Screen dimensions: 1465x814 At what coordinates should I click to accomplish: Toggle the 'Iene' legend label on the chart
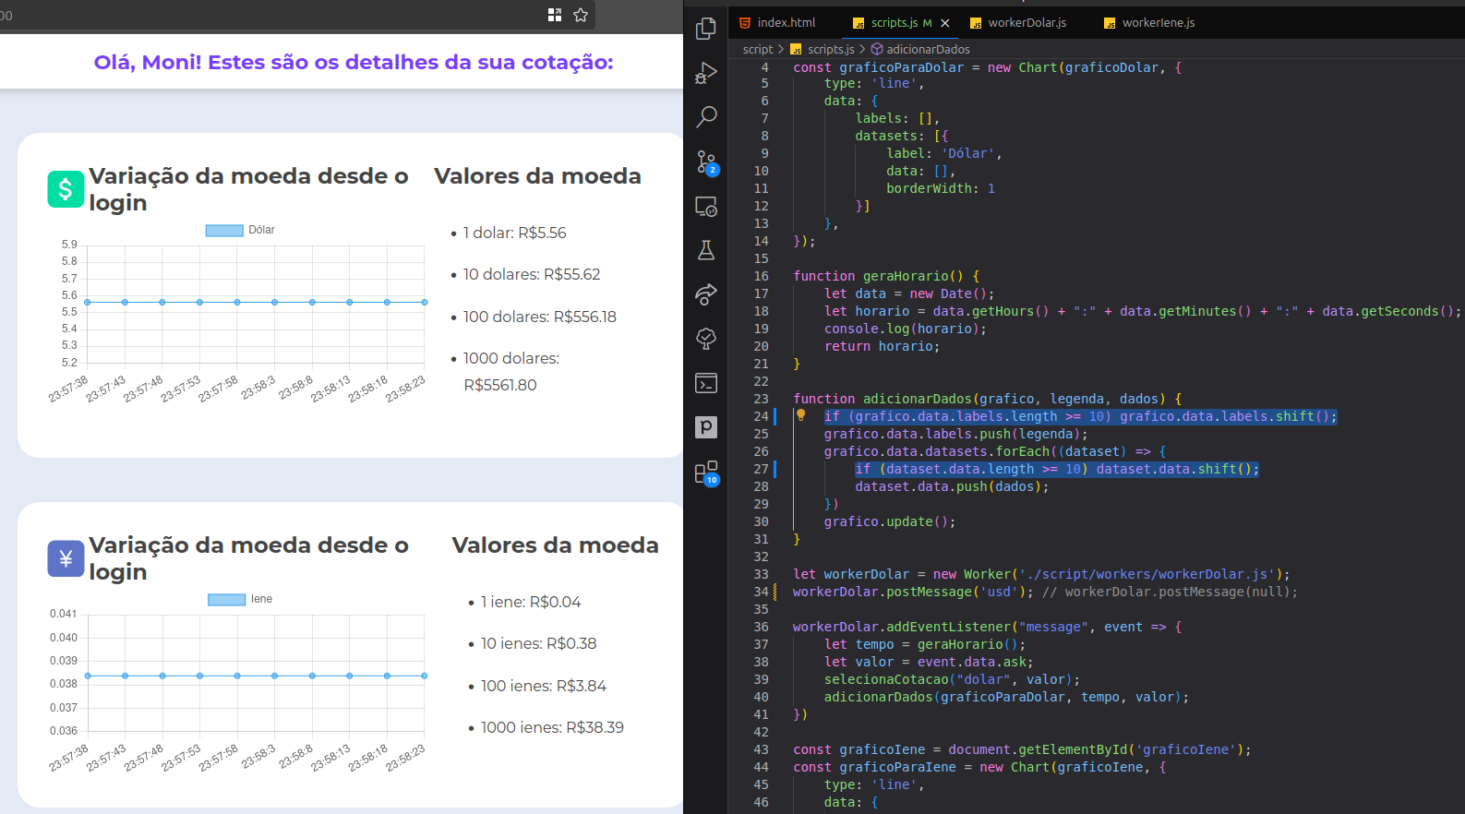point(261,599)
